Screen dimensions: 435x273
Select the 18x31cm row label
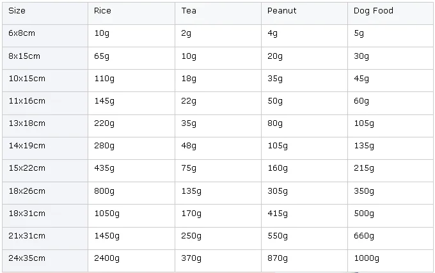point(27,213)
